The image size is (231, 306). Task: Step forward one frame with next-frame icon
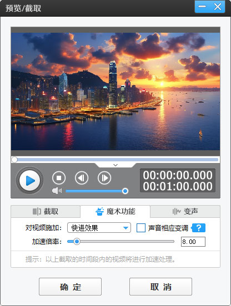104,178
